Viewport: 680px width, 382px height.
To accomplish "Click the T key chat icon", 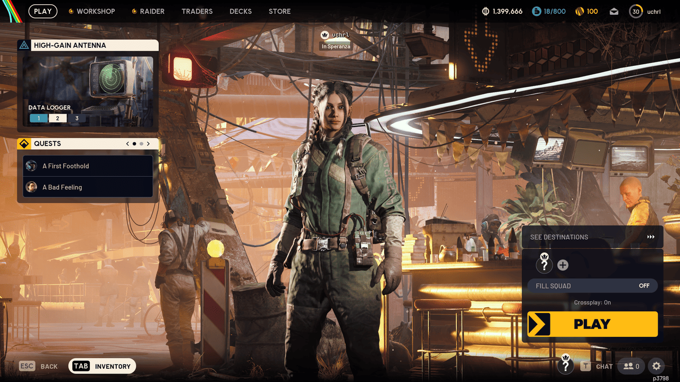I will tap(585, 366).
